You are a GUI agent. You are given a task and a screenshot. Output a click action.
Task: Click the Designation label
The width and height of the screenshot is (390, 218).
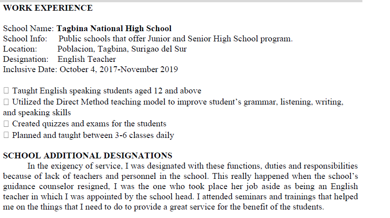(x=26, y=59)
